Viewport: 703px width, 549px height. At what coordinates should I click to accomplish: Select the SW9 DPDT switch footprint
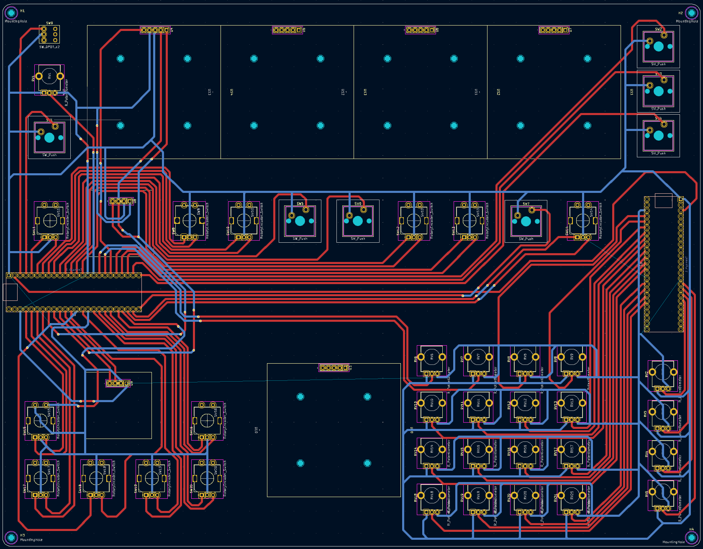coord(49,34)
